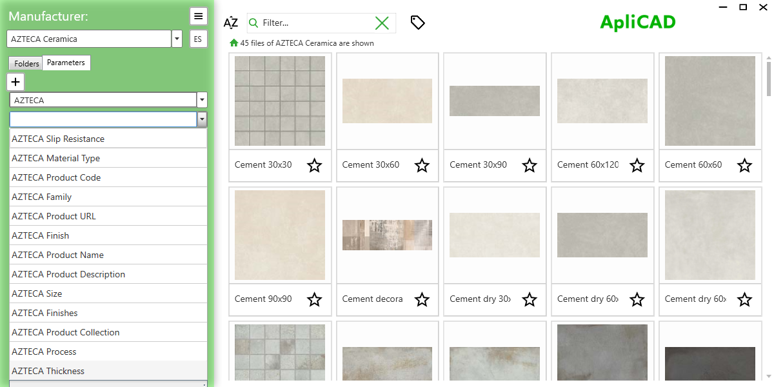Click the A-Z sort icon
This screenshot has height=387, width=774.
(230, 22)
